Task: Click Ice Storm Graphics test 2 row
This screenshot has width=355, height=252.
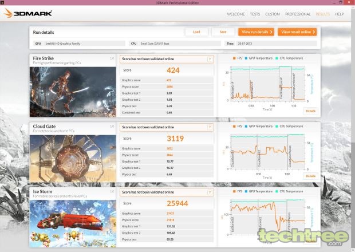Action: pyautogui.click(x=167, y=233)
